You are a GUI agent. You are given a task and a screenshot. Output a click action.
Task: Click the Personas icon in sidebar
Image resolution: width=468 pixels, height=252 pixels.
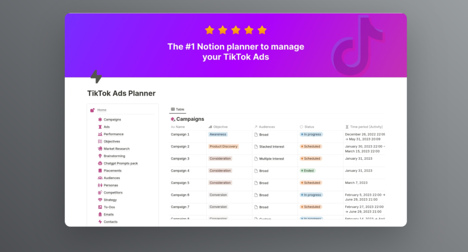(100, 185)
